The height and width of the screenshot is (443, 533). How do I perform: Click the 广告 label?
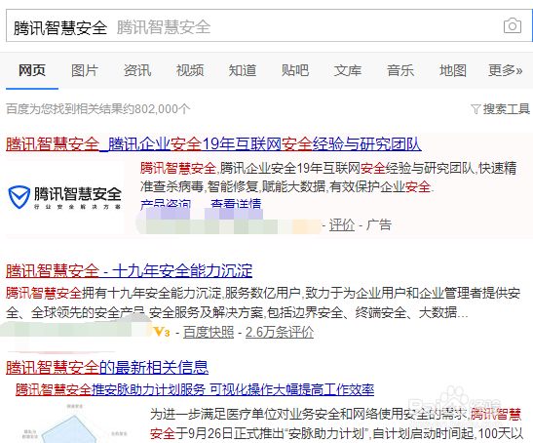tap(379, 224)
